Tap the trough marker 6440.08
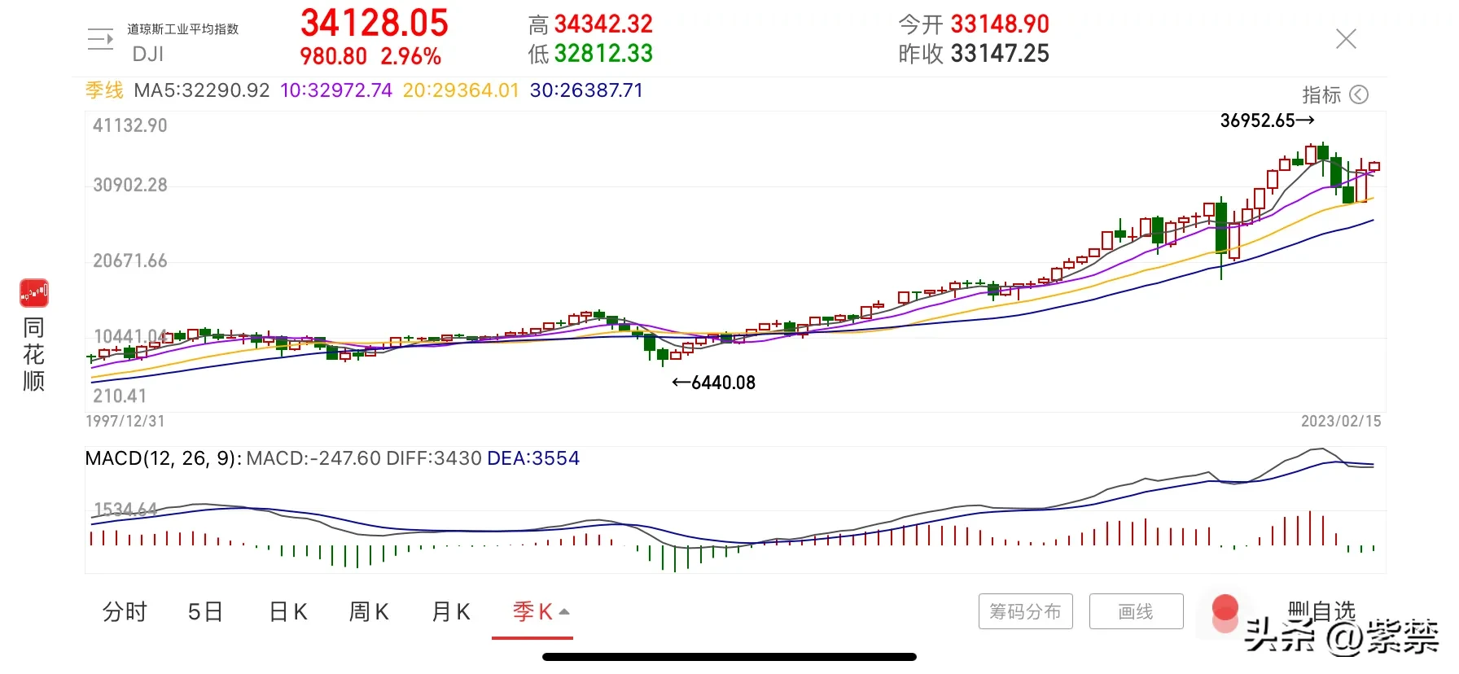 pos(714,383)
